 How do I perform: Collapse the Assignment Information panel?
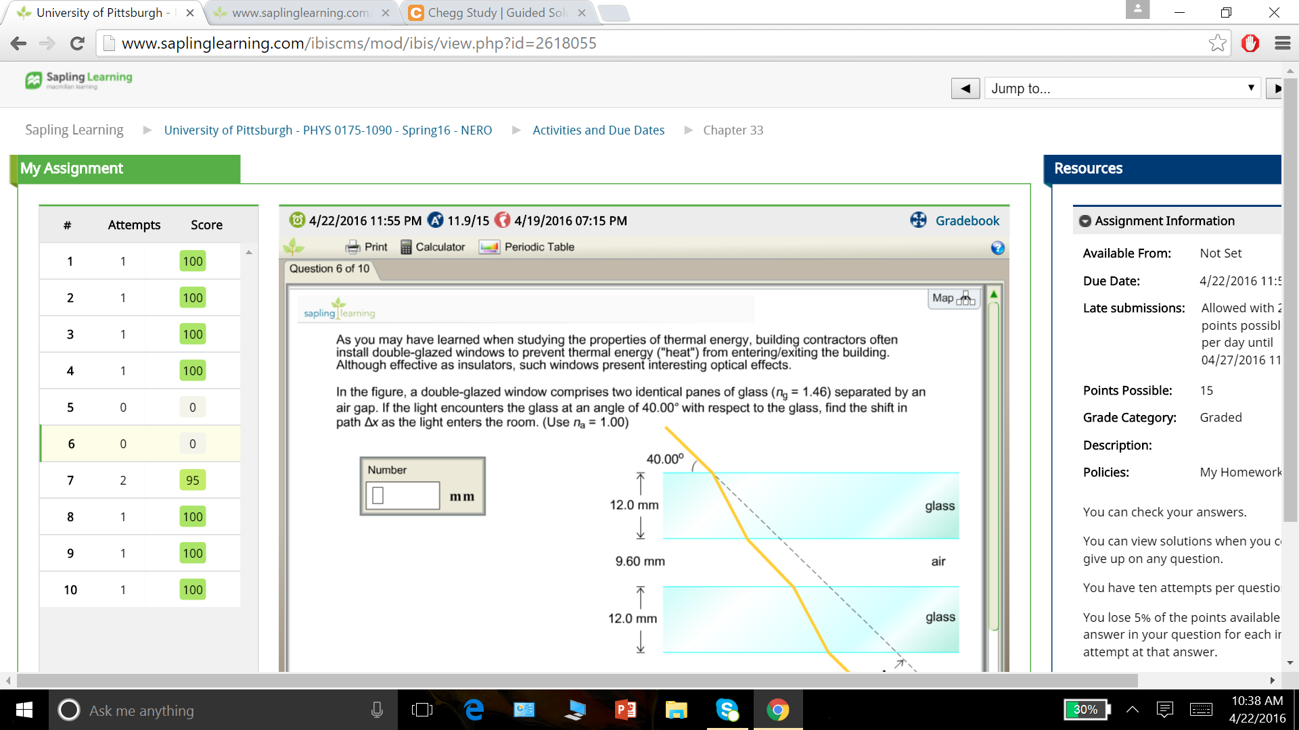point(1084,220)
